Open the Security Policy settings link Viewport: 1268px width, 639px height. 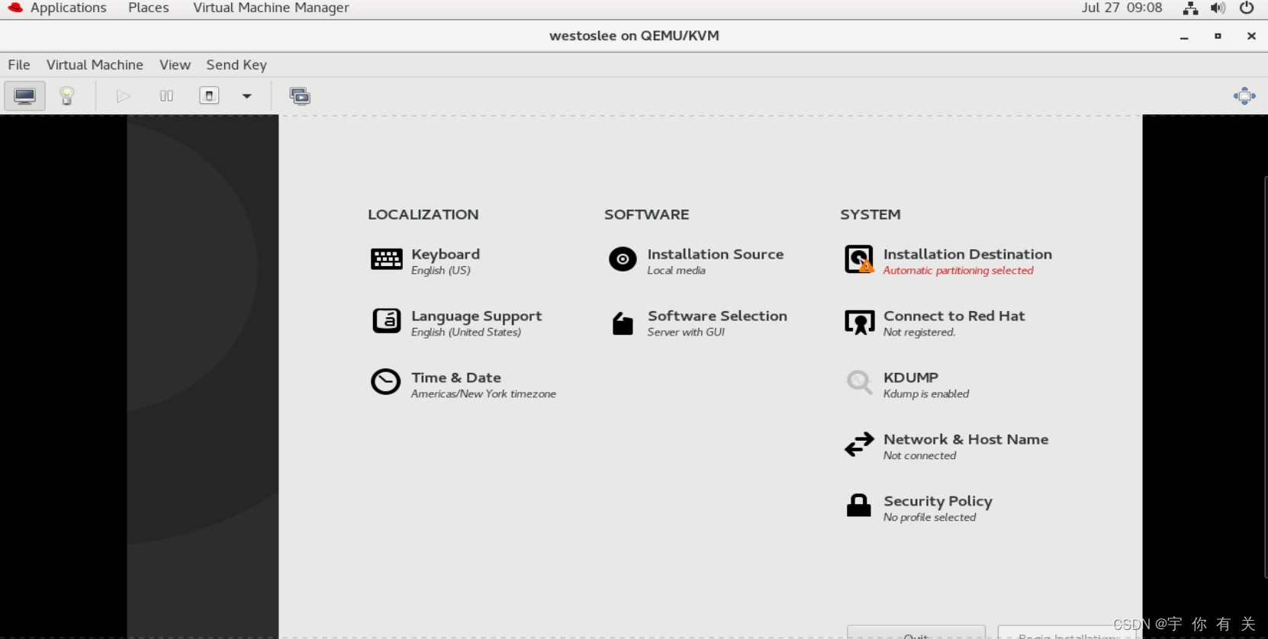point(938,501)
